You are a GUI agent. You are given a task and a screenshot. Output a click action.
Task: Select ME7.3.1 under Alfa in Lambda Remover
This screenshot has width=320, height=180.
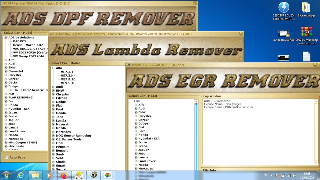(x=67, y=72)
